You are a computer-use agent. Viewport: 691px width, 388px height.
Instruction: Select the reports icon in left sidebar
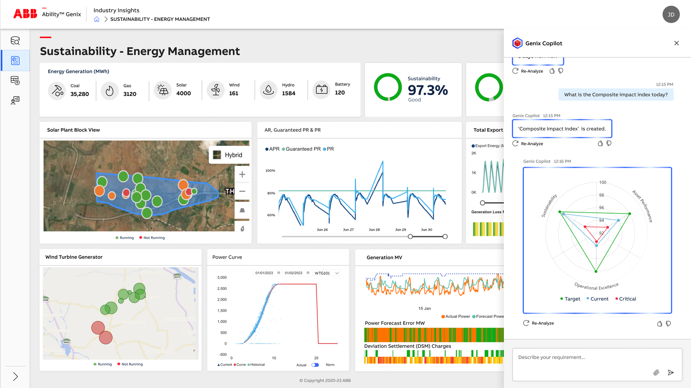15,60
